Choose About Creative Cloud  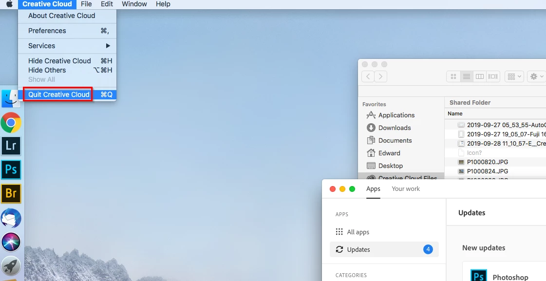67,16
